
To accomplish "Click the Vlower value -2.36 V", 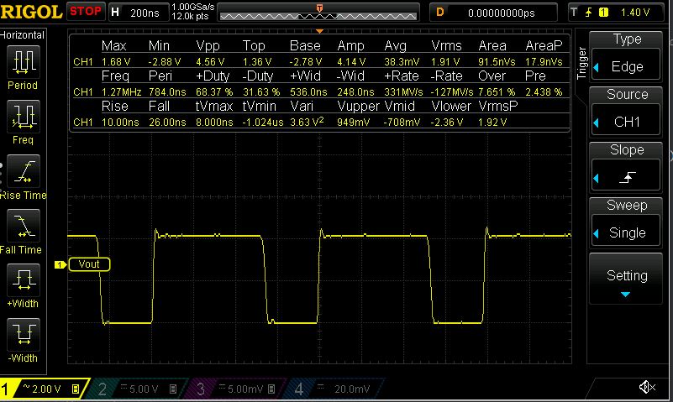I will point(447,123).
